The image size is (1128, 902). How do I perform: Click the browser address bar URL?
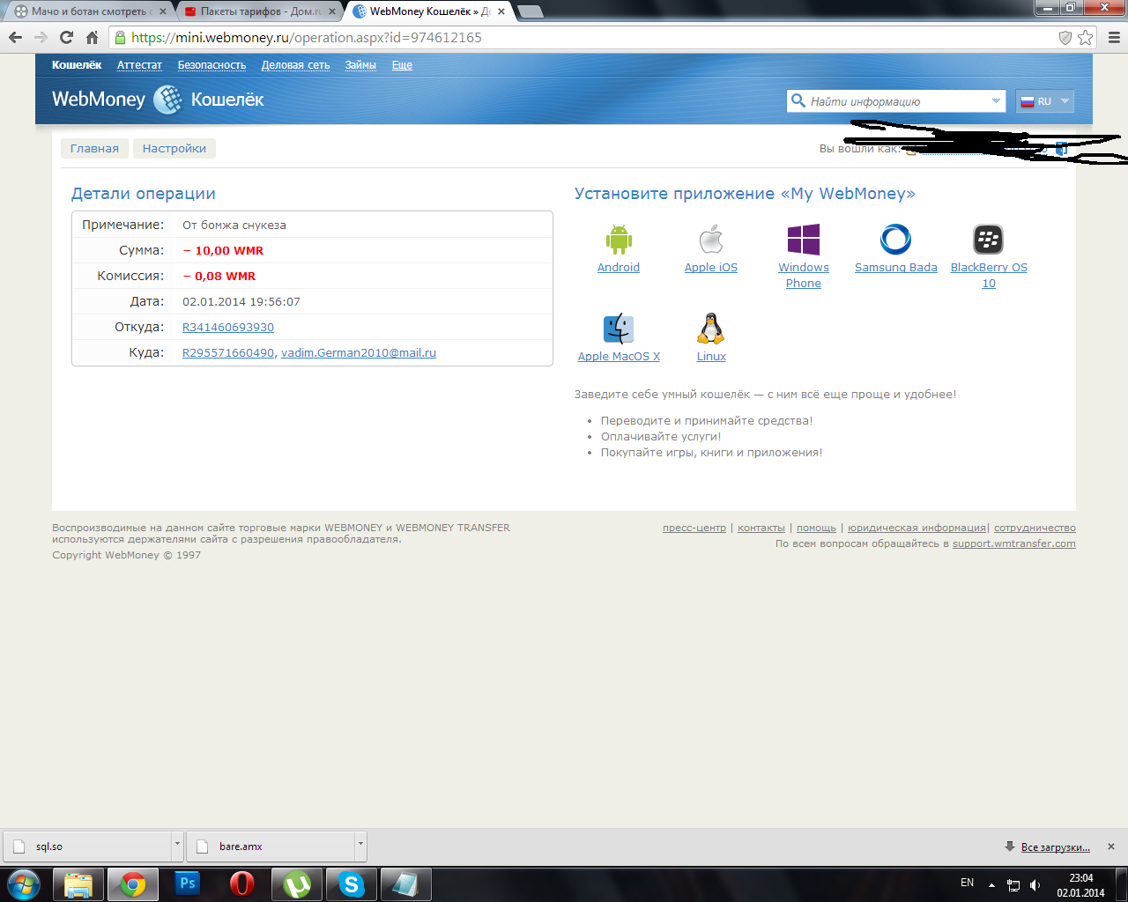pos(307,37)
